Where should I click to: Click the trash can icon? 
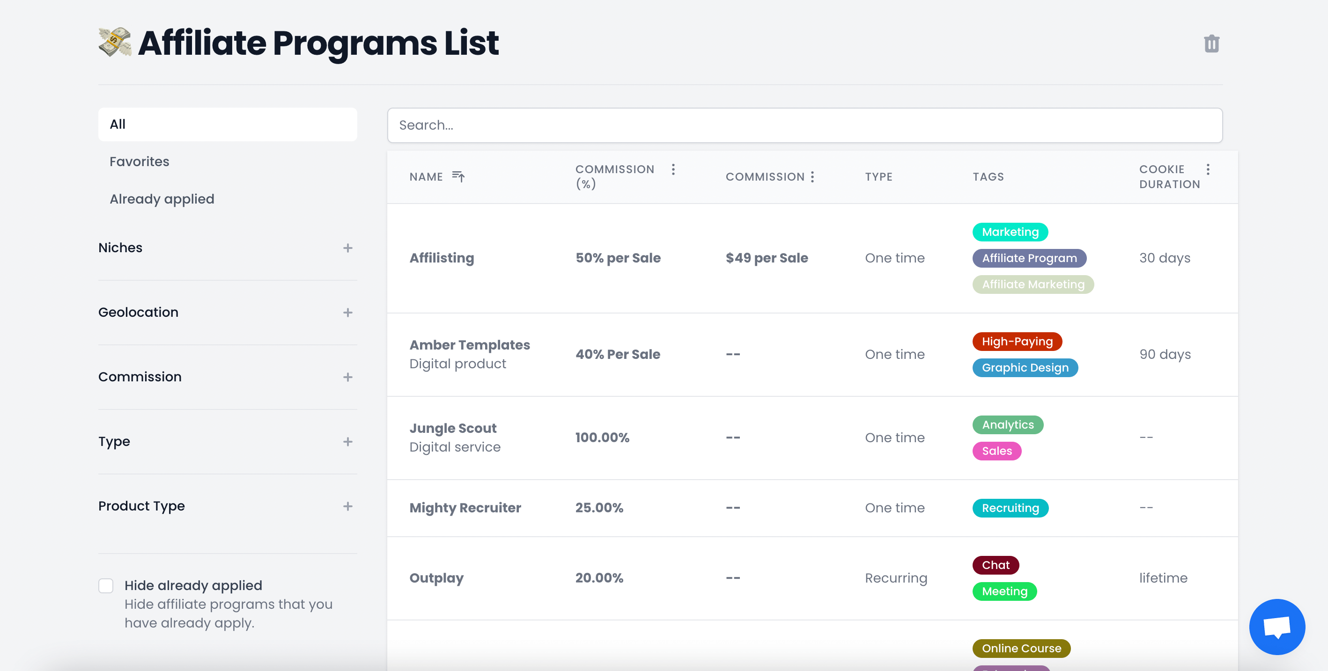1211,44
